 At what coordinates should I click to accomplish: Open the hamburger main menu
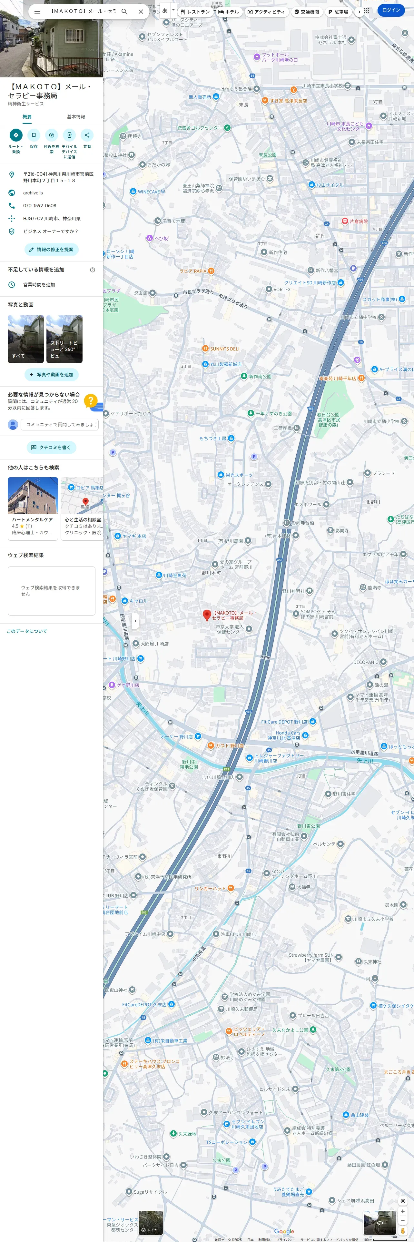[x=37, y=12]
